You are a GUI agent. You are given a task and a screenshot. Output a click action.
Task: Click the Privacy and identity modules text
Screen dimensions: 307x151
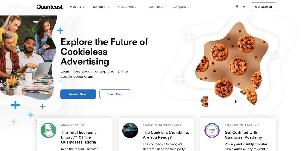tap(246, 144)
